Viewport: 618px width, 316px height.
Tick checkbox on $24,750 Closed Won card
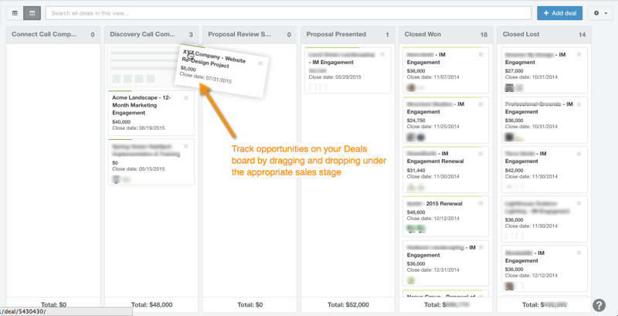tap(480, 104)
